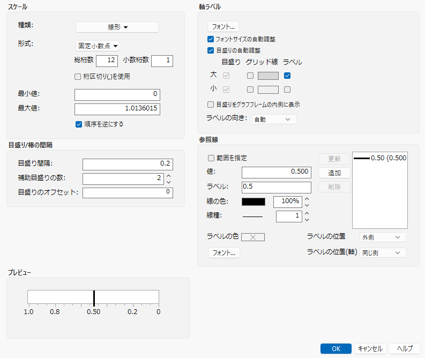Click the 目盛り間隔 field
Screen dimensions: 425x358
click(x=128, y=164)
